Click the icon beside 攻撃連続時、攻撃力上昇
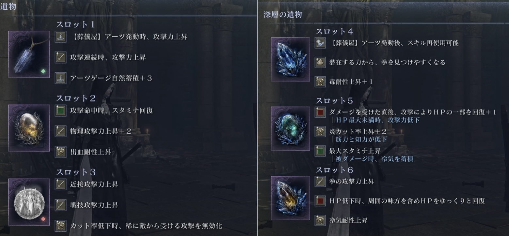The height and width of the screenshot is (236, 509). tap(61, 57)
